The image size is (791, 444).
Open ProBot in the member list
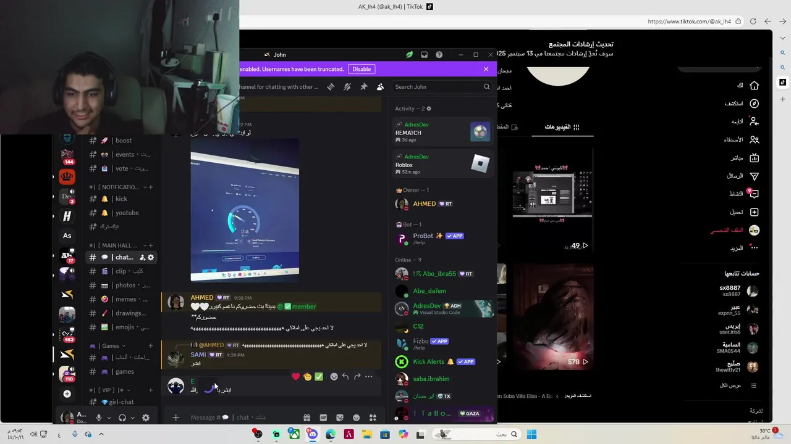[444, 238]
